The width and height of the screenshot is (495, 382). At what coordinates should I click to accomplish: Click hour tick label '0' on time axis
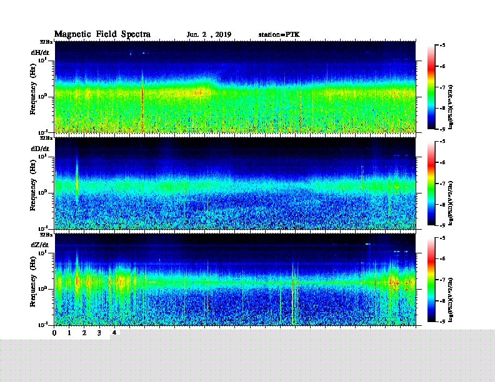tap(54, 333)
